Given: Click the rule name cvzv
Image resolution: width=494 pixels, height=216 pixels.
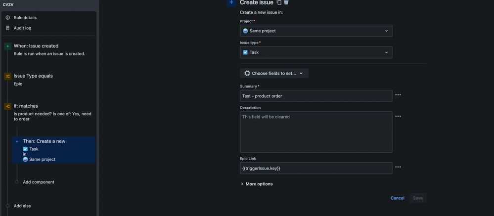Looking at the screenshot, I should 8,5.
